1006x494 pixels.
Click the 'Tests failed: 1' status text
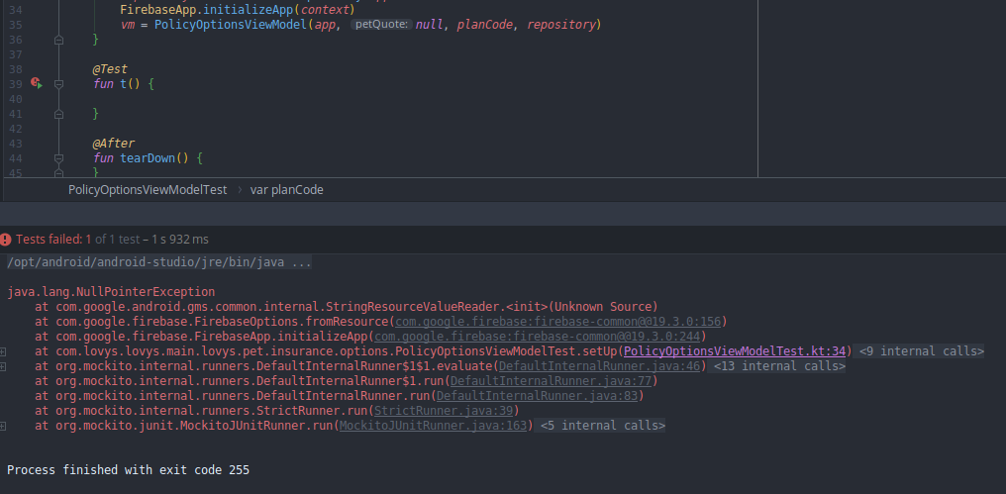click(x=53, y=240)
